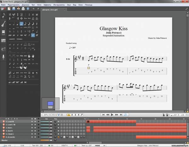189x147 pixels.
Task: Select the mf dynamic marking
Action: (25, 35)
